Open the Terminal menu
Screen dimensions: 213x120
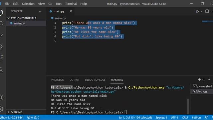click(x=71, y=4)
